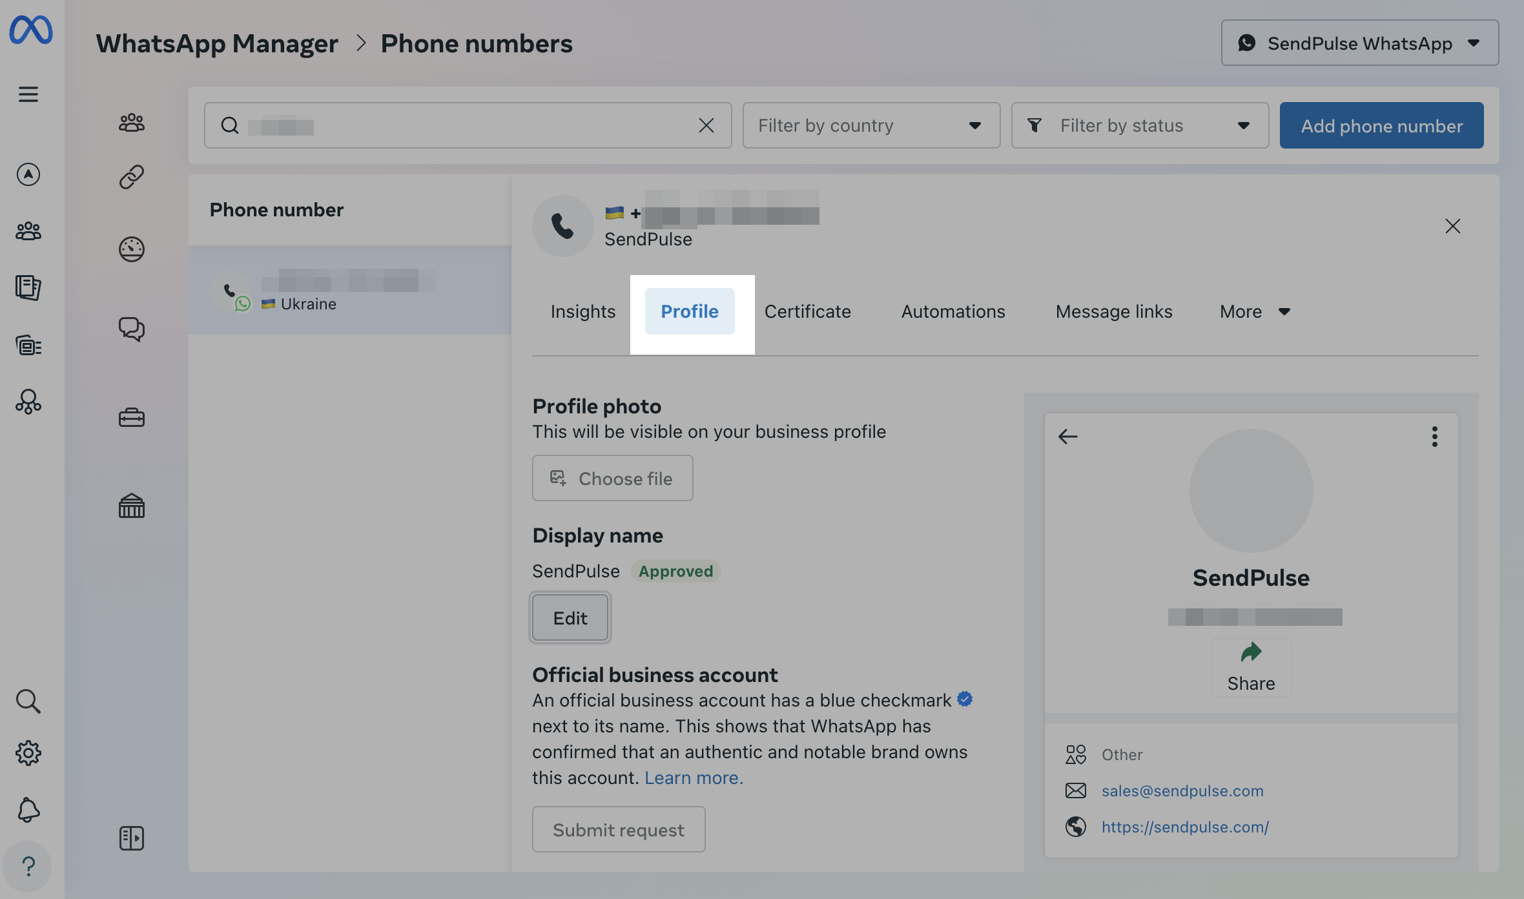Click the Add phone number button
The width and height of the screenshot is (1524, 899).
[1382, 125]
